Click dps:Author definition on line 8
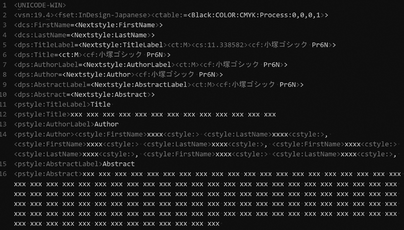This screenshot has height=230, width=404. [36, 75]
